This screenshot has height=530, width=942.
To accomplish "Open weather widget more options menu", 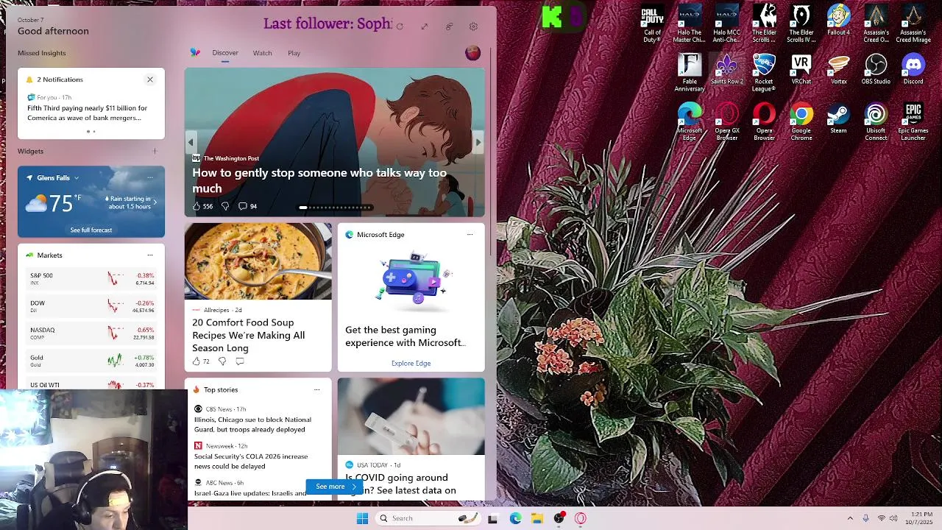I will click(x=150, y=177).
